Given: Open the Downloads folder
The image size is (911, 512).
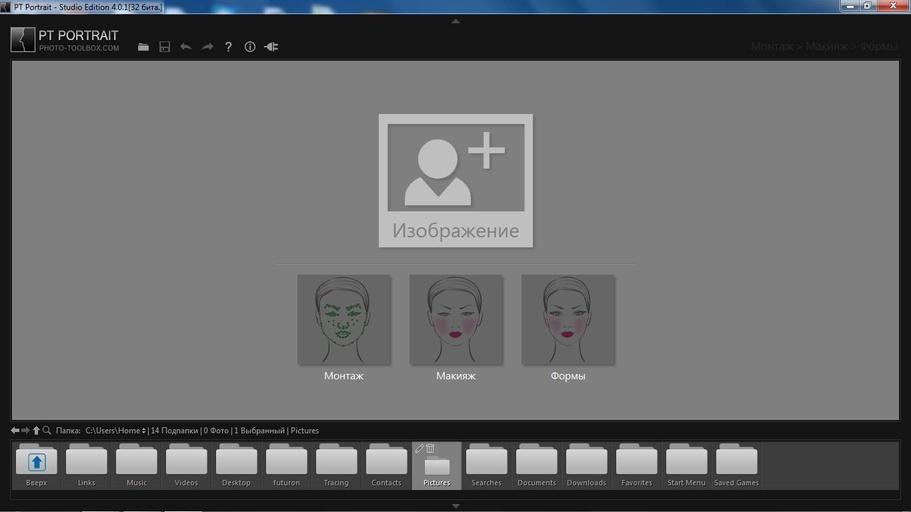Looking at the screenshot, I should pyautogui.click(x=587, y=466).
